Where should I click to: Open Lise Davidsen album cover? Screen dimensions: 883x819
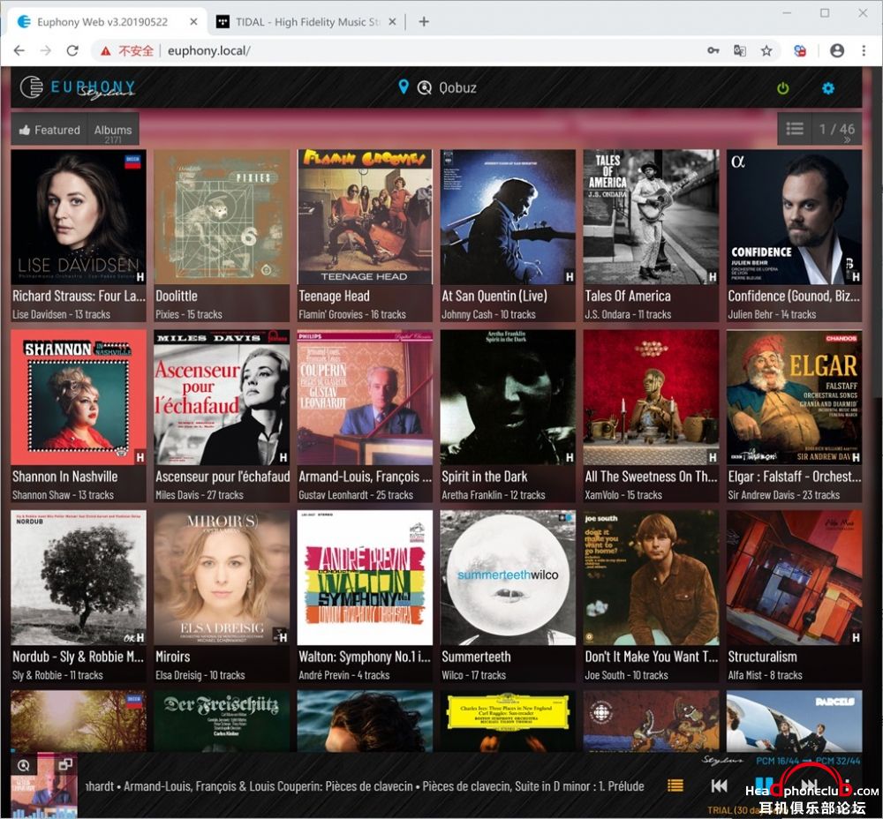click(x=79, y=217)
